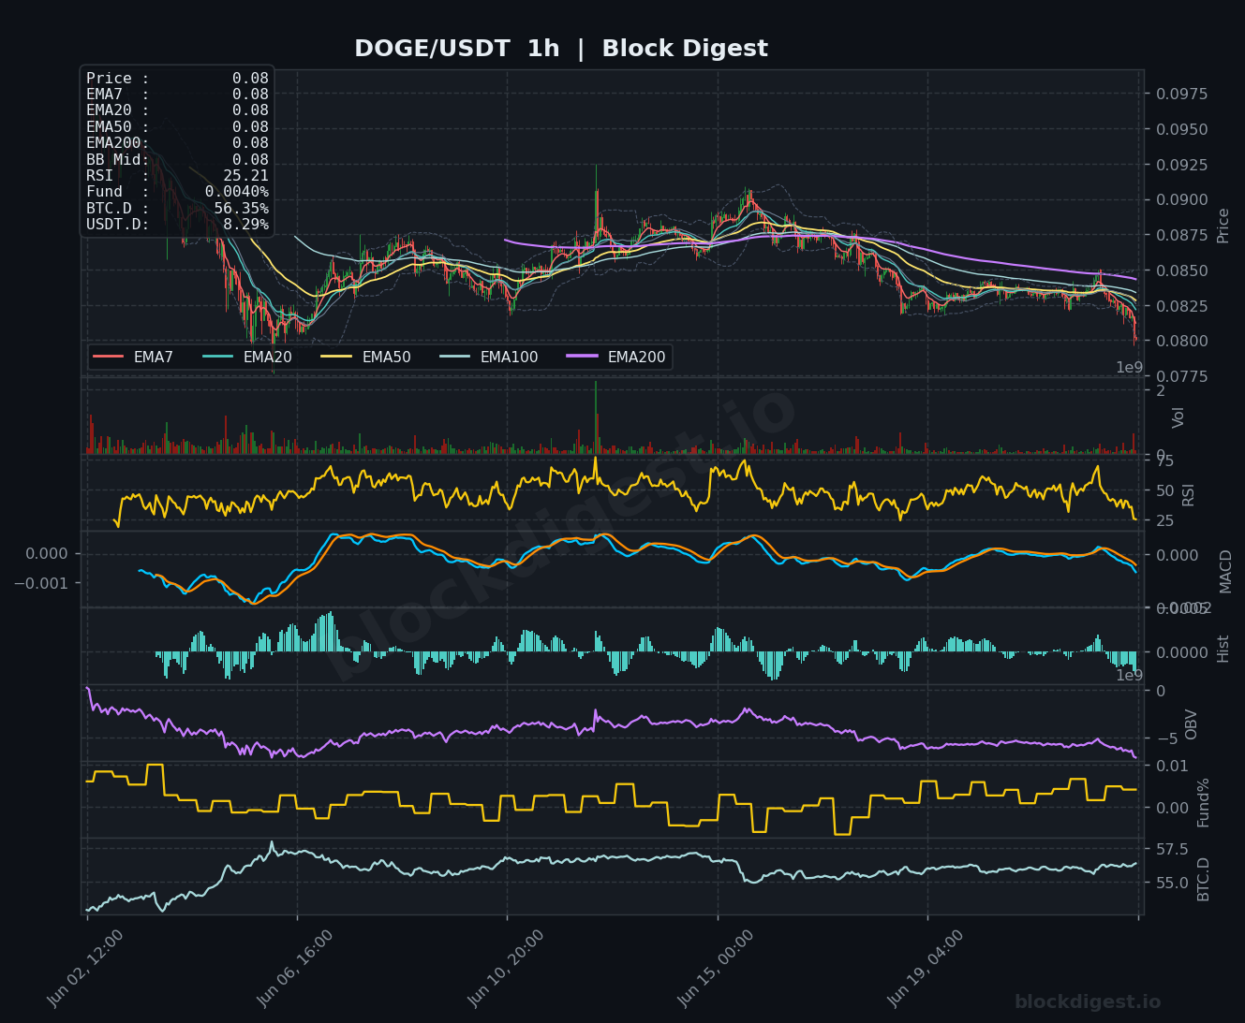This screenshot has width=1245, height=1023.
Task: Click the RSI axis tick 50
Action: tap(1164, 490)
